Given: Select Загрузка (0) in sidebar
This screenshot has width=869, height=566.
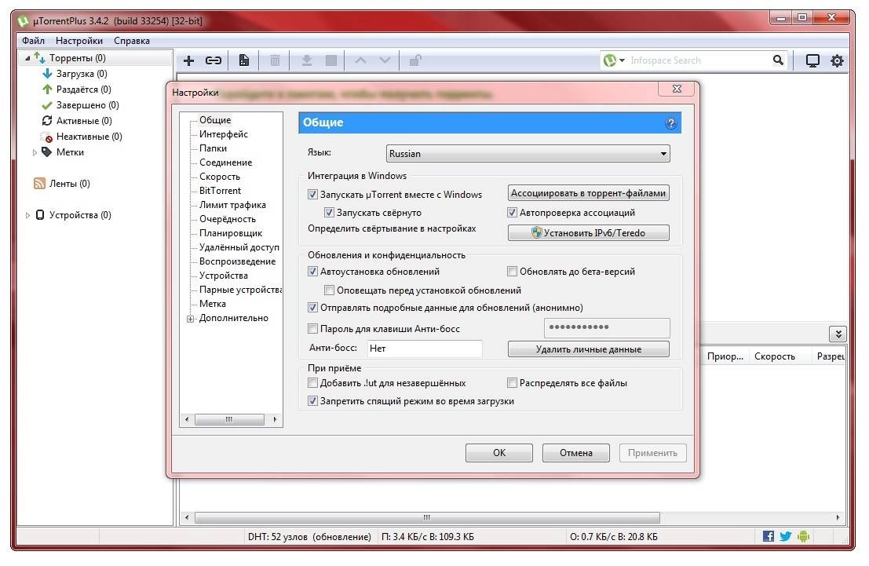Looking at the screenshot, I should [x=82, y=74].
